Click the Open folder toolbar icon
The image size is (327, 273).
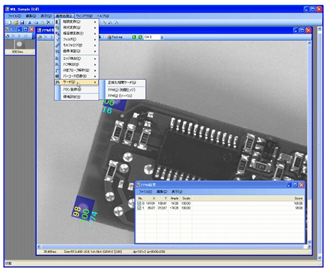[16, 23]
